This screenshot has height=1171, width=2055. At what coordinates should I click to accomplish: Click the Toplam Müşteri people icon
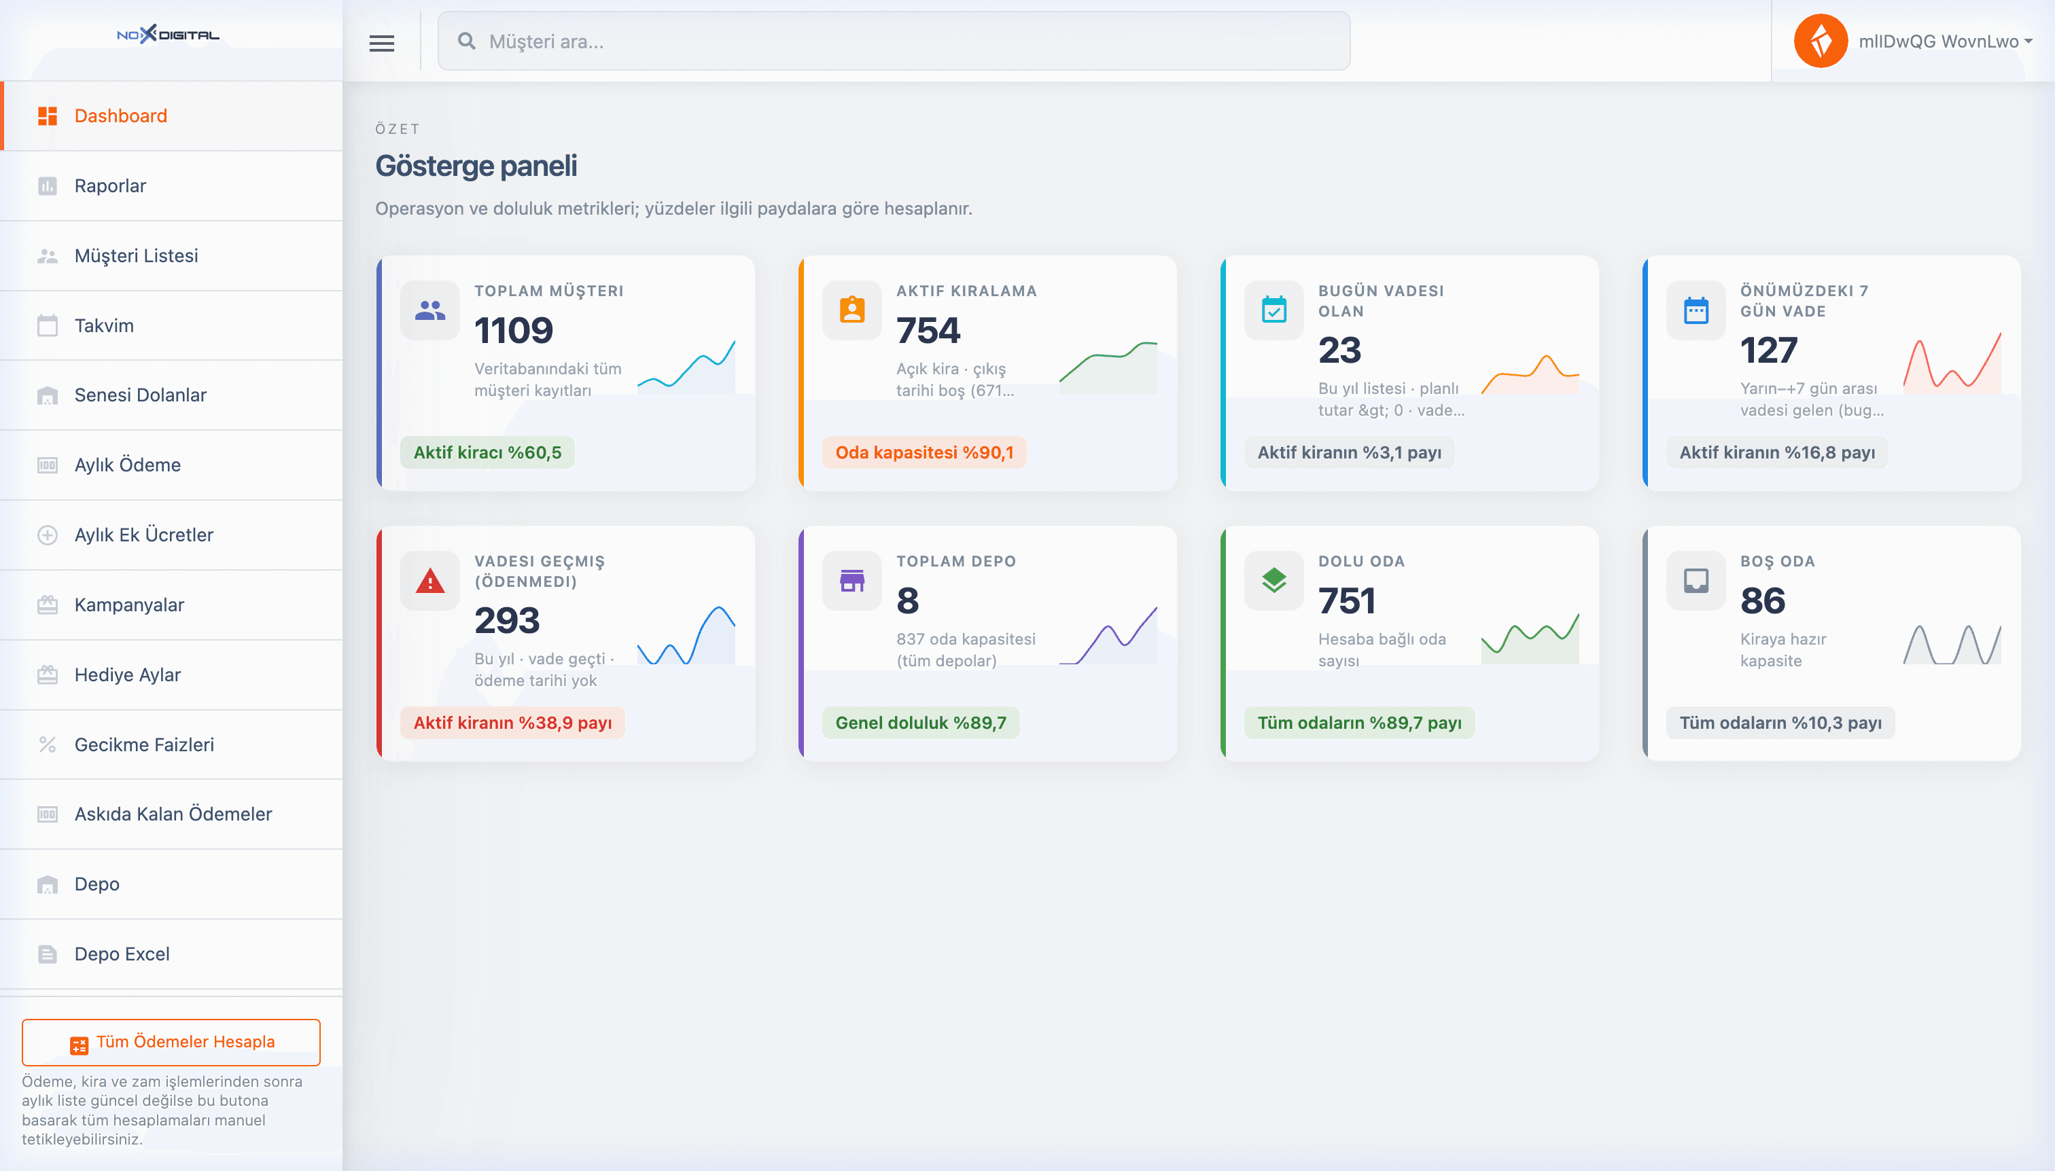tap(429, 310)
